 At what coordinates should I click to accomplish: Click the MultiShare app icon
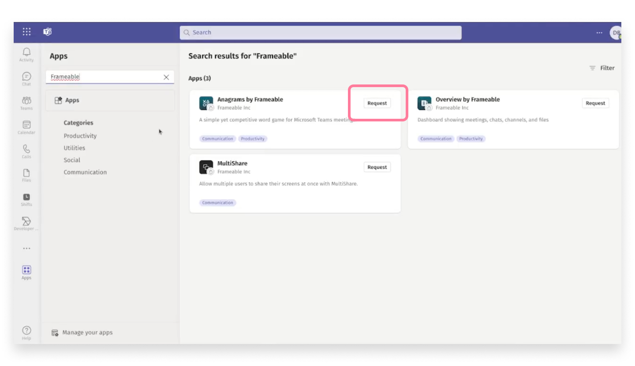pos(206,167)
